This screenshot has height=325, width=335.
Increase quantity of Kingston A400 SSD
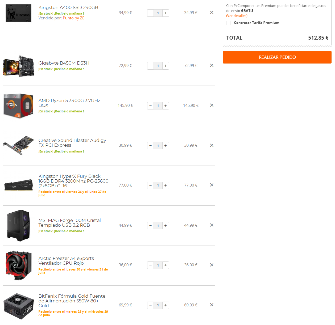click(x=166, y=13)
